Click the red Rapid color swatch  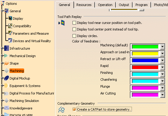145,67
